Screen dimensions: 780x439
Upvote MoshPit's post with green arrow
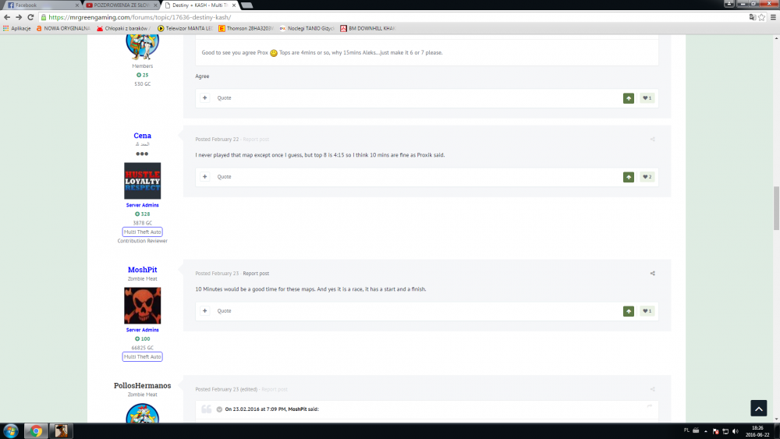pos(629,311)
